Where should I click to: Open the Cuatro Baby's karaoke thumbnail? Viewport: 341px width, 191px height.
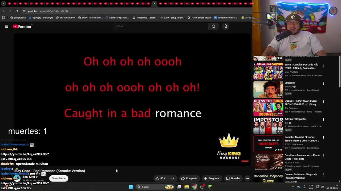coord(268,144)
